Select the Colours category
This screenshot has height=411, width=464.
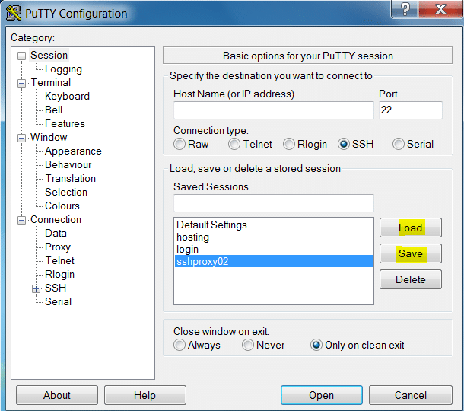[62, 205]
